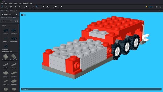
Task: Pick the gray Plate 2 x 2 part
Action: 6,73
